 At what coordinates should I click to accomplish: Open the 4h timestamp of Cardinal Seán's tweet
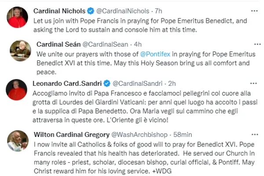point(138,44)
